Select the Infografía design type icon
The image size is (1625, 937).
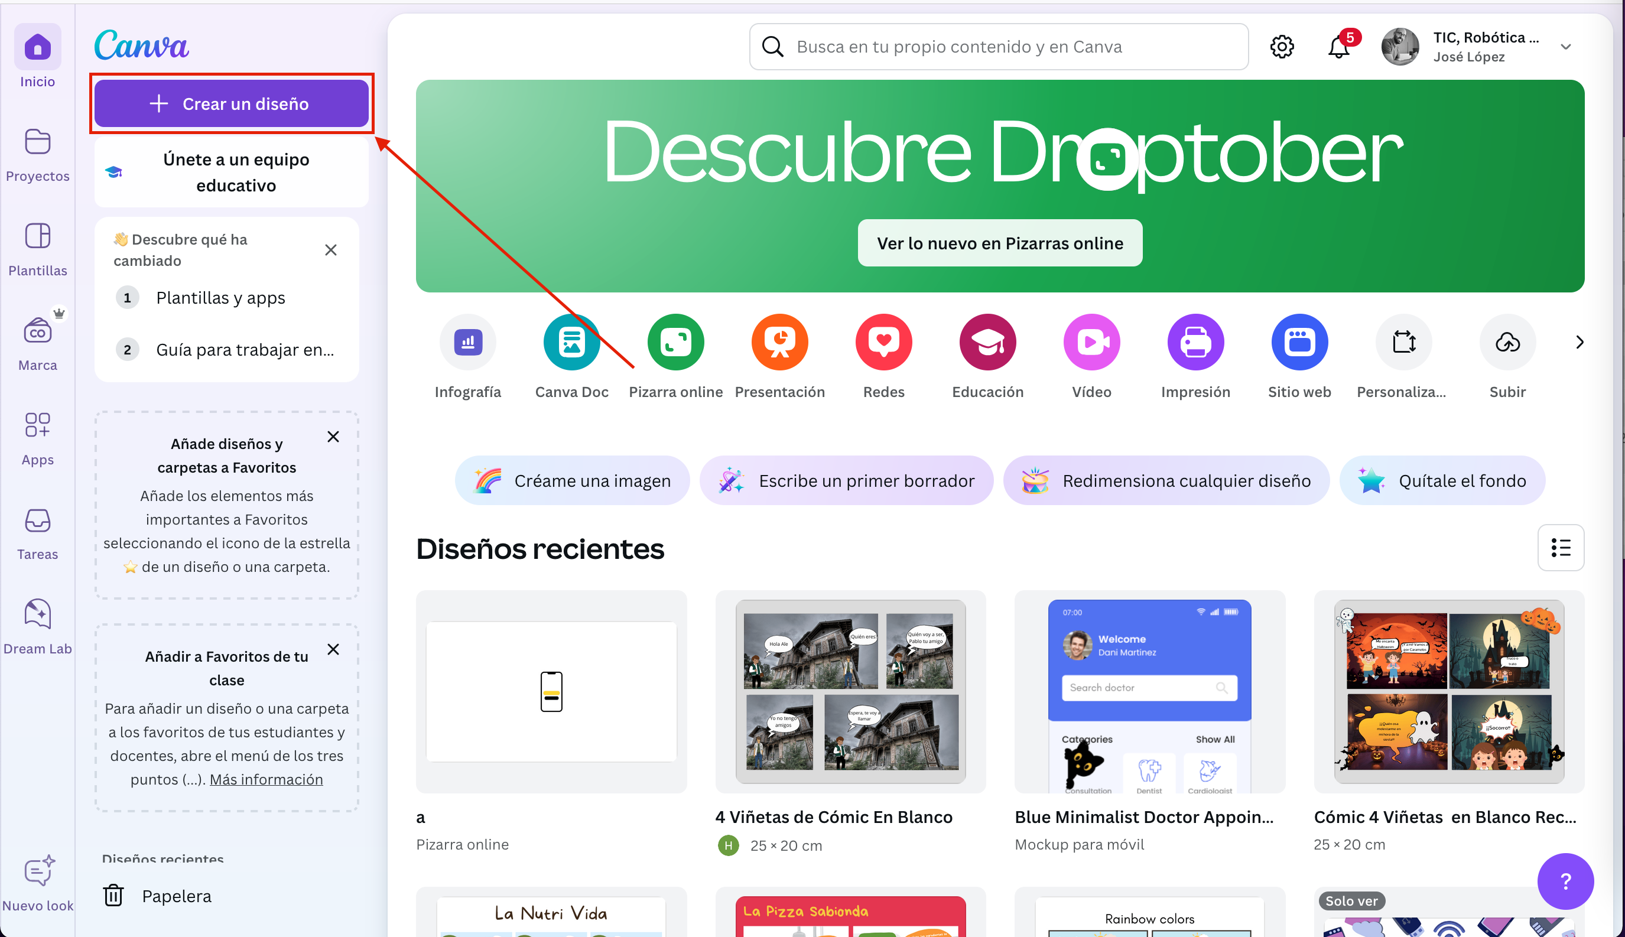[x=467, y=343]
